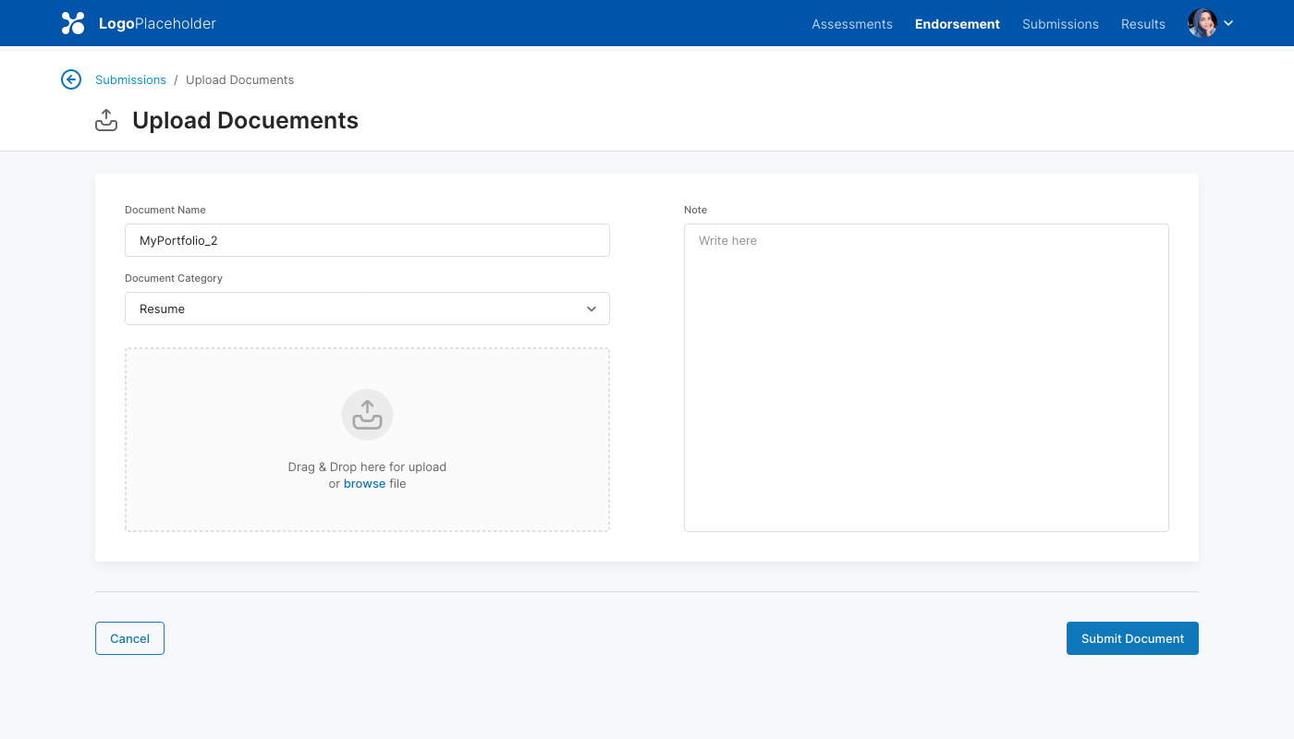Click the Note field label
Screen dimensions: 1294x739
[695, 210]
